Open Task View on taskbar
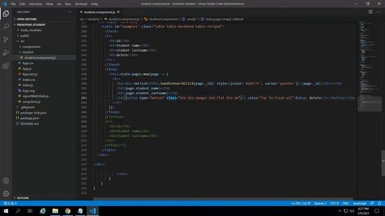The height and width of the screenshot is (216, 385). point(30,211)
